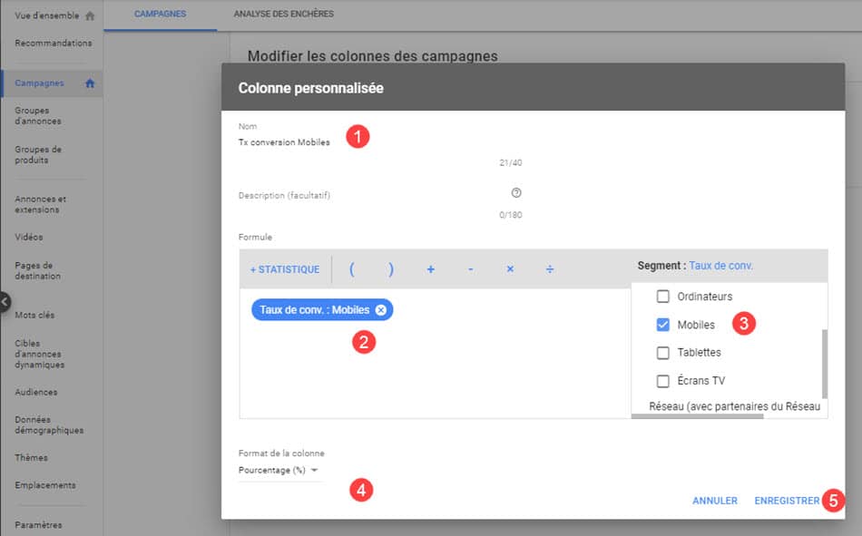Insert closing parenthesis into formula
The width and height of the screenshot is (862, 536).
(391, 269)
